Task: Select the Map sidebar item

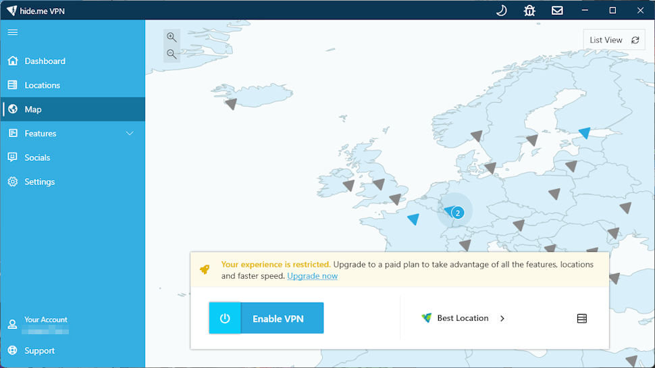Action: click(73, 109)
